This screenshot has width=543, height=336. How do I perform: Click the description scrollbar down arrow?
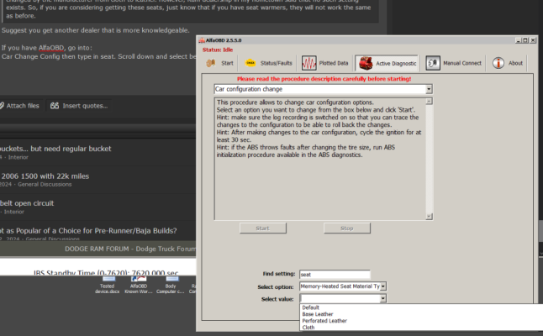[429, 217]
